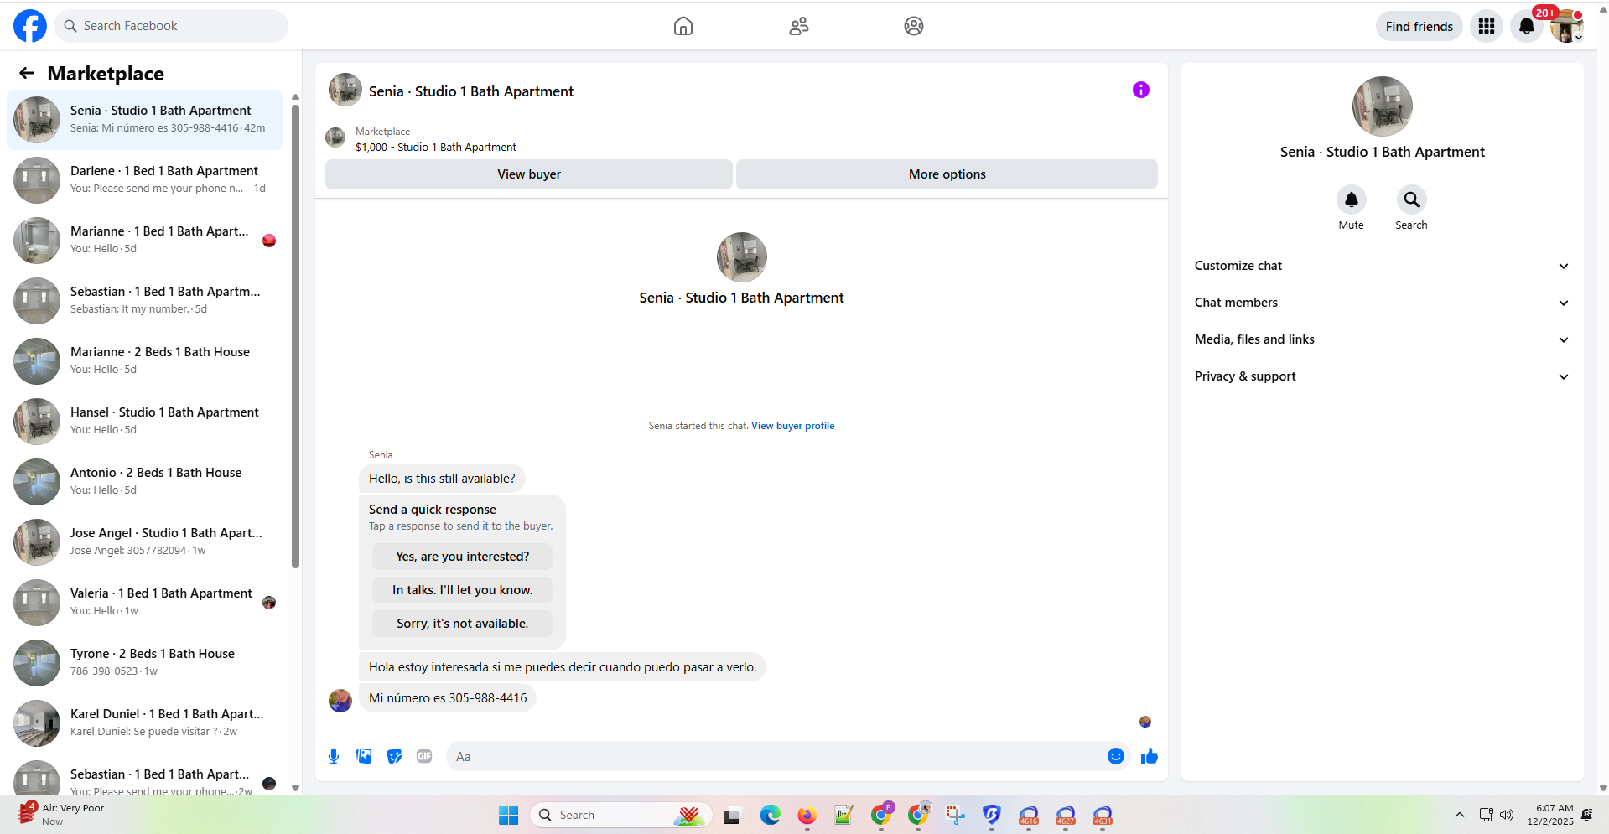Click the message 'Mi número es 305-988-4416'
Screen dimensions: 1609x834
click(x=448, y=698)
